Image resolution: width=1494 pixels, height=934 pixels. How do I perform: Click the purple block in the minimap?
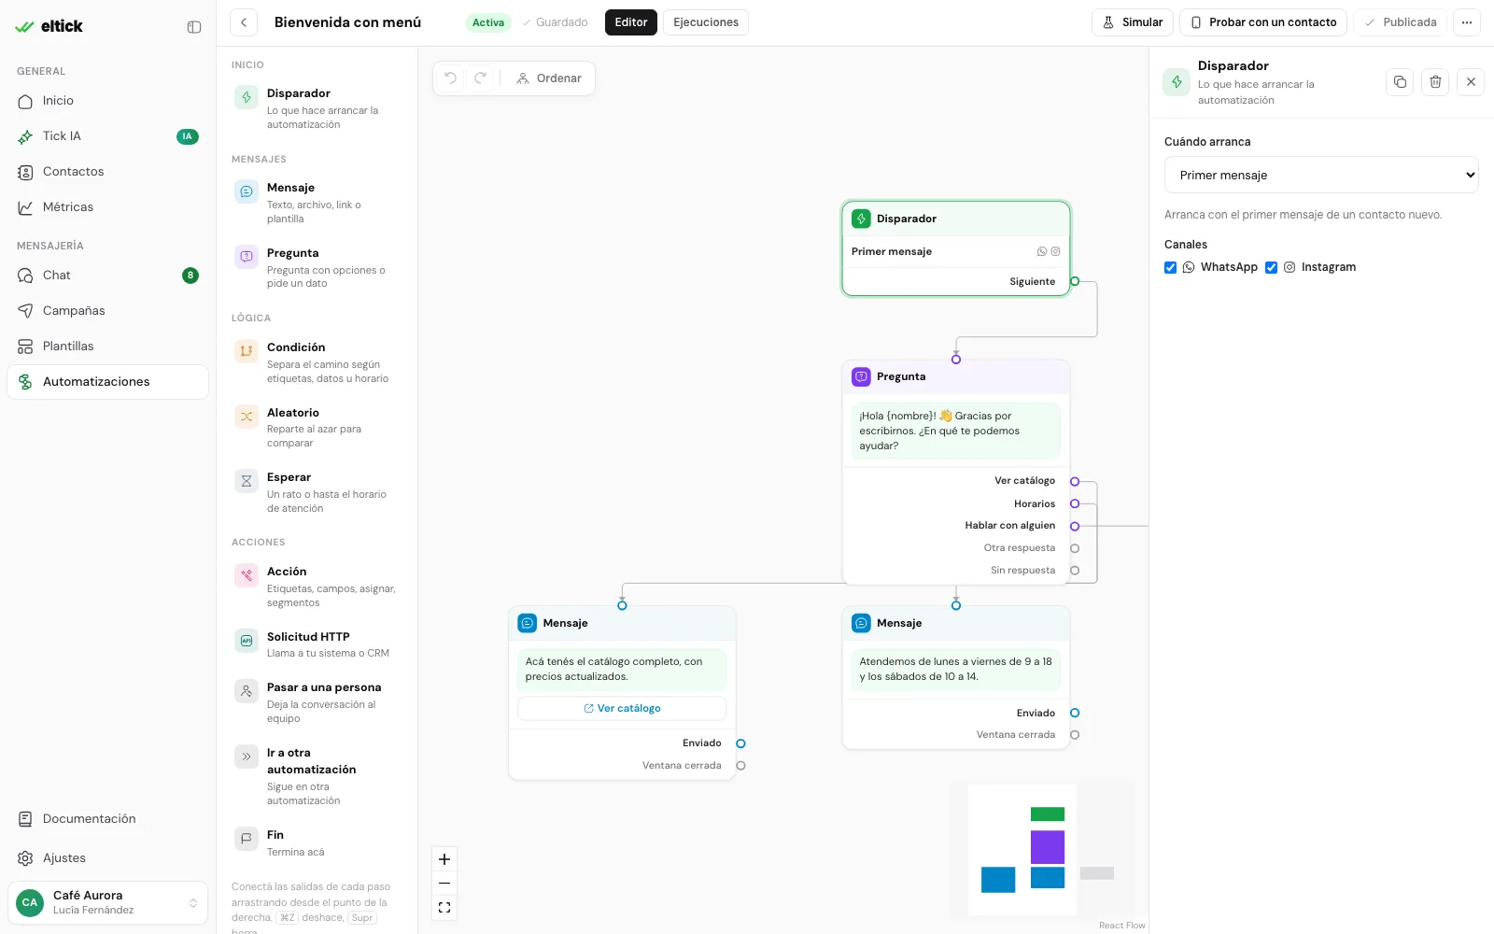pyautogui.click(x=1048, y=847)
